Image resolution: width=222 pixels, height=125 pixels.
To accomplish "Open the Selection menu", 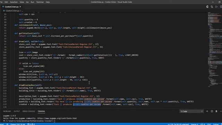I will 14,2.
